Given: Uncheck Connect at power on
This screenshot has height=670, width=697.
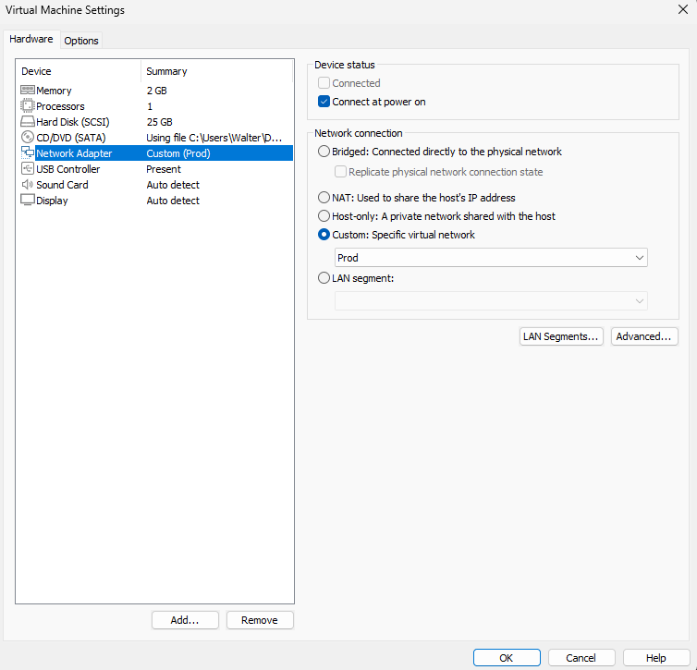Looking at the screenshot, I should point(324,102).
